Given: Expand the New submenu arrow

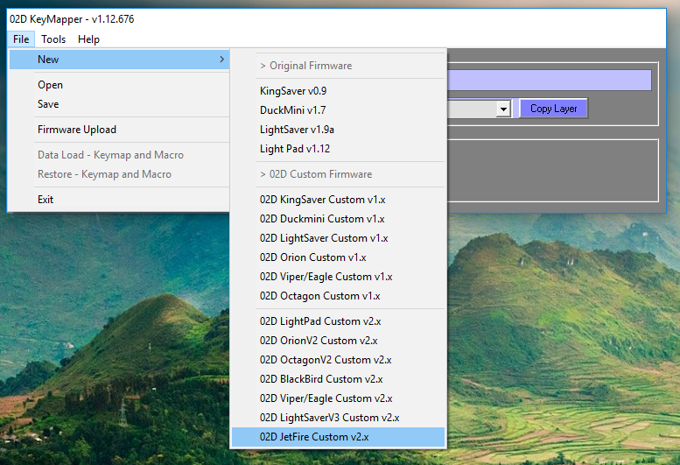Looking at the screenshot, I should point(221,60).
